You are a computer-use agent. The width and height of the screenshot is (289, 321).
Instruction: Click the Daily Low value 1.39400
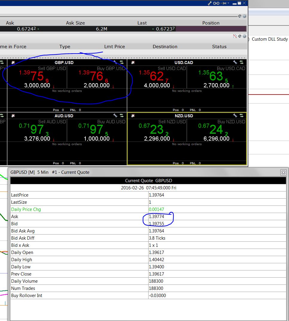coord(157,267)
